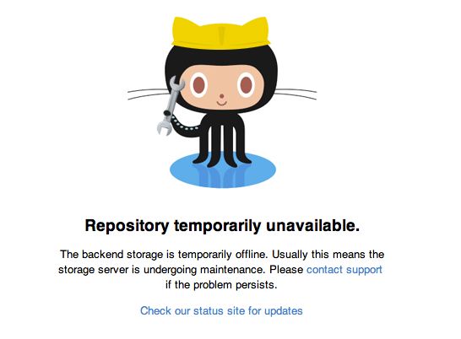Screen dimensions: 461x339
Task: Click the "backend storage is temporarily offline" sentence
Action: tap(164, 255)
